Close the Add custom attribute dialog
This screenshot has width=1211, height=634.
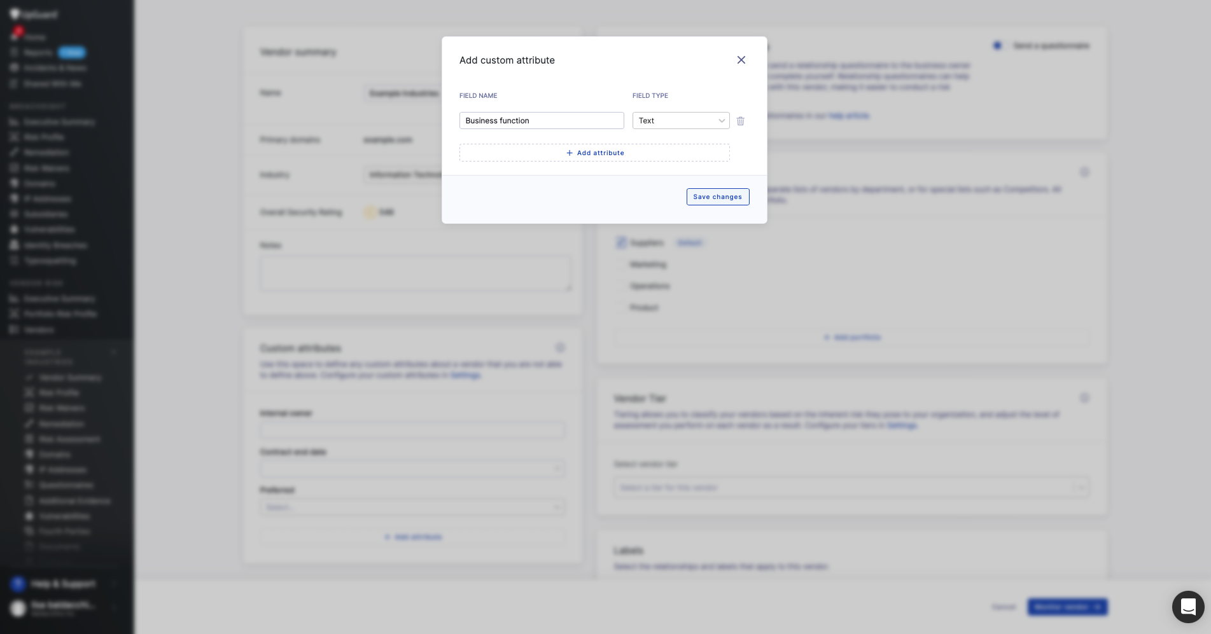coord(741,60)
